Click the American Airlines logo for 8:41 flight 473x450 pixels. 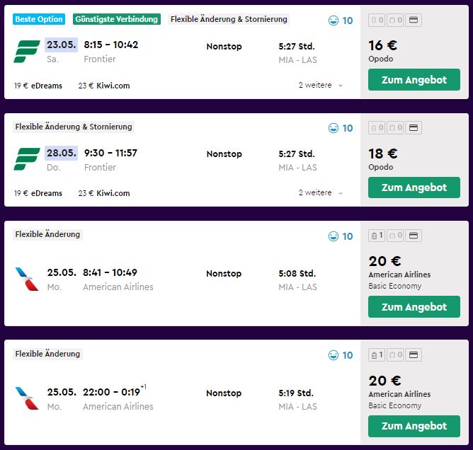click(27, 279)
